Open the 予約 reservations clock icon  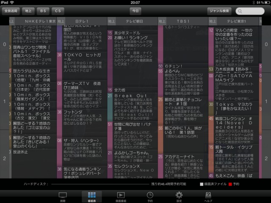(x=150, y=195)
